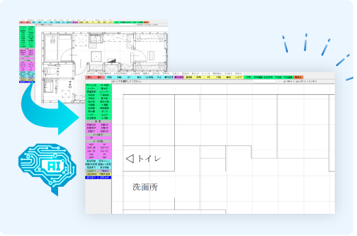Select the cyan 削除 delete command
The image size is (357, 236).
point(109,77)
